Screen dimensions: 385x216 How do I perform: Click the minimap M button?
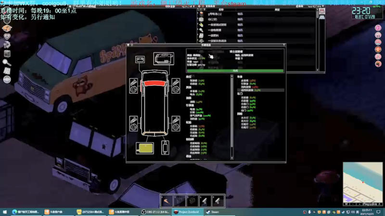point(346,204)
